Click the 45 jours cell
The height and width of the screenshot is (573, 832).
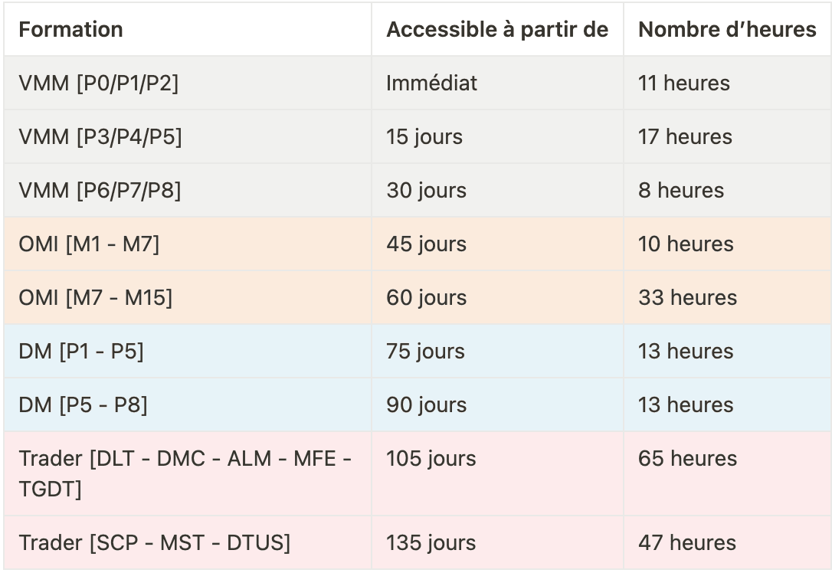point(497,244)
